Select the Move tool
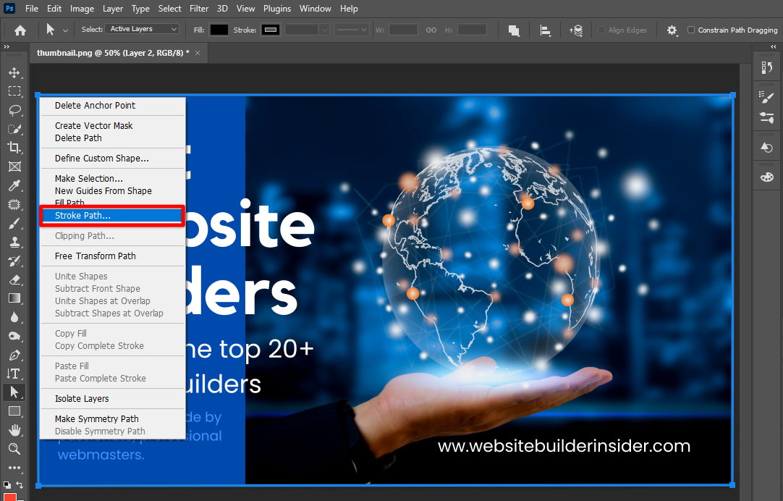The image size is (783, 501). [14, 72]
